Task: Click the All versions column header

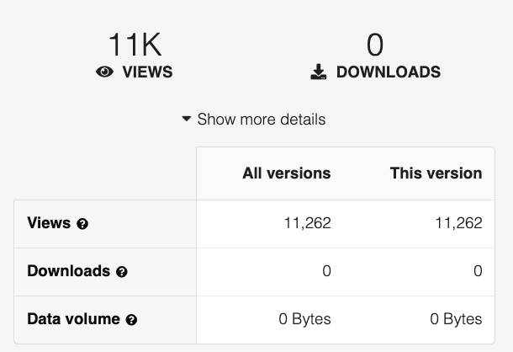Action: click(x=286, y=173)
